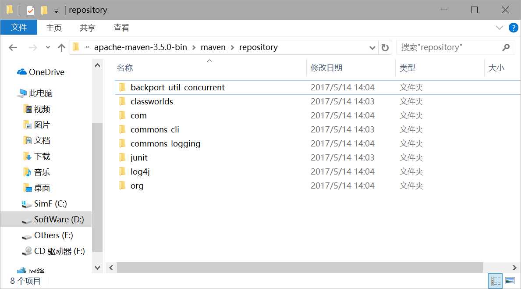The image size is (521, 289).
Task: Click the quick access Properties checkmark icon
Action: tap(30, 11)
